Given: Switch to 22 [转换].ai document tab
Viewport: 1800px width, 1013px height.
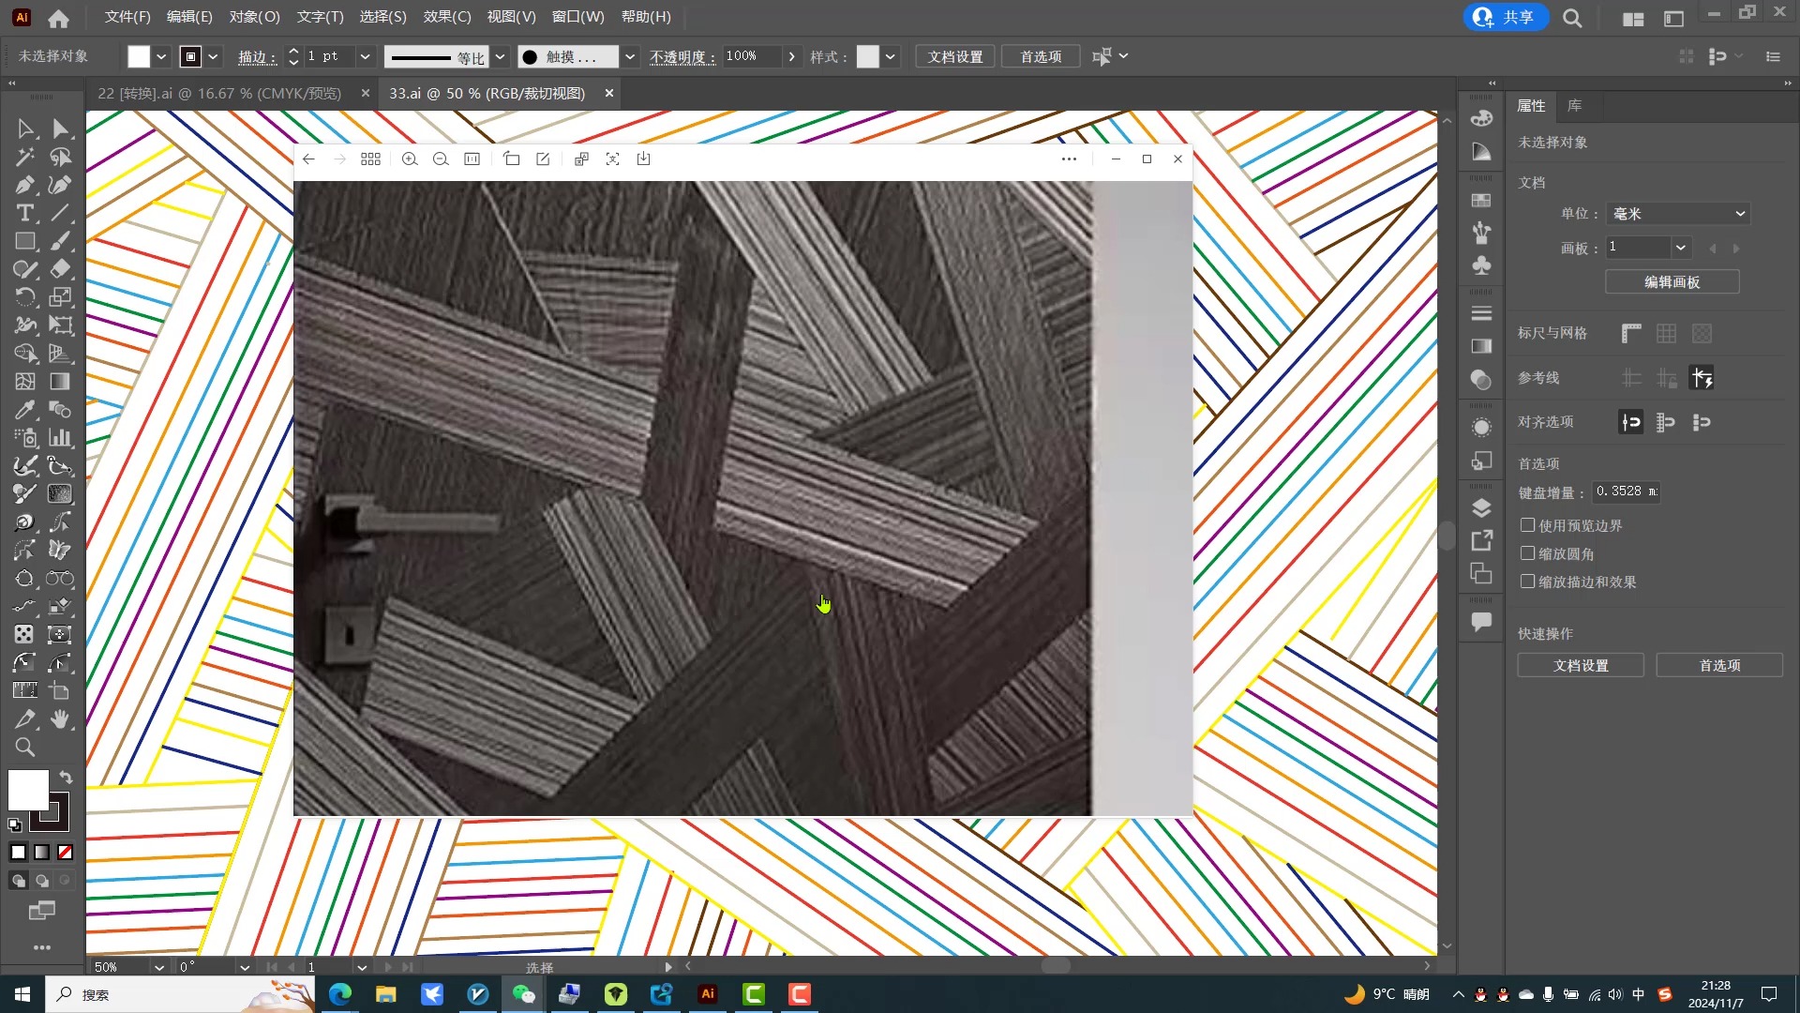Looking at the screenshot, I should click(219, 94).
